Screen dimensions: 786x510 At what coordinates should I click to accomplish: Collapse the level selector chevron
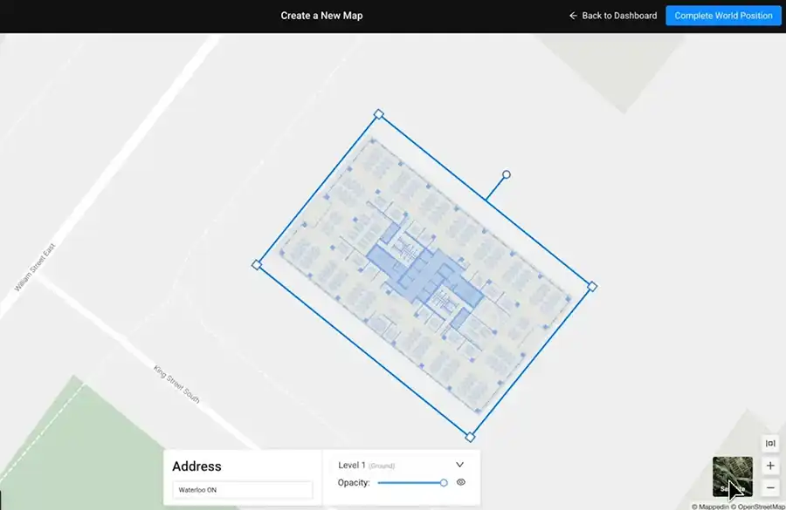[459, 464]
